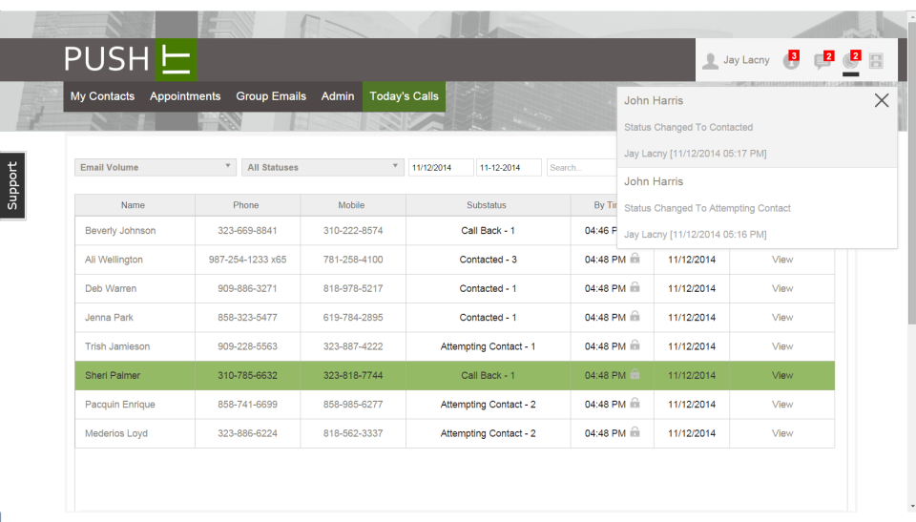Click the user profile silhouette icon
Screen dimensions: 916x522
[710, 61]
